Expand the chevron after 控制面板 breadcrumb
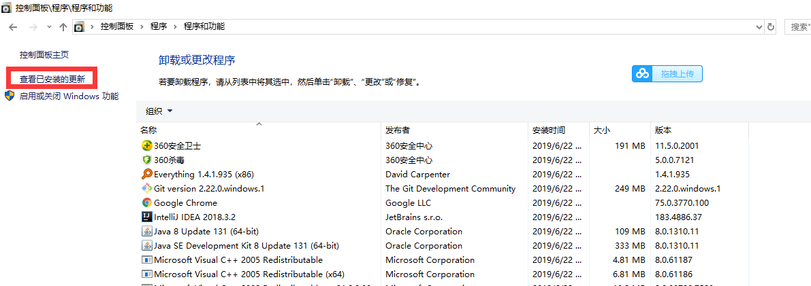The width and height of the screenshot is (811, 286). (x=143, y=26)
